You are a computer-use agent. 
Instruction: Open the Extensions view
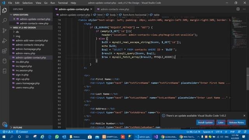4,51
